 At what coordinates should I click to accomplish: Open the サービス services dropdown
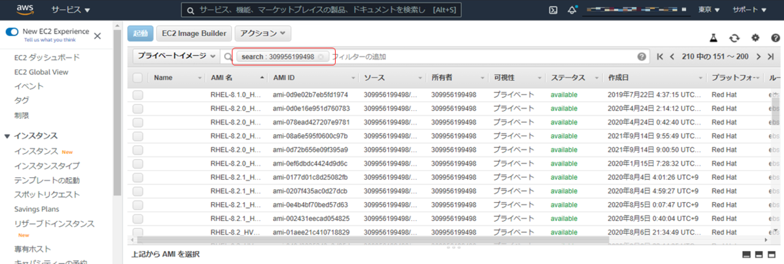click(x=71, y=10)
